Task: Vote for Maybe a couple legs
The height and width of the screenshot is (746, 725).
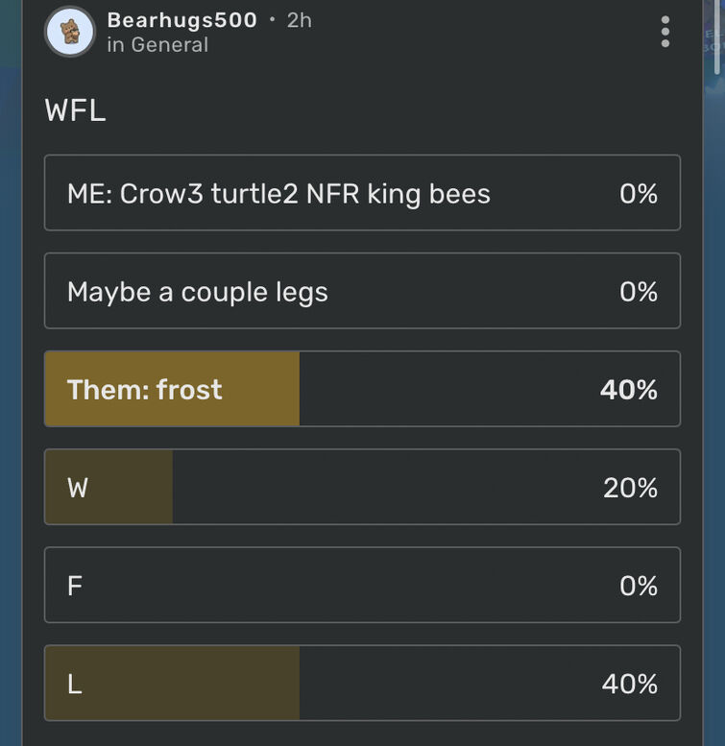Action: (x=363, y=291)
